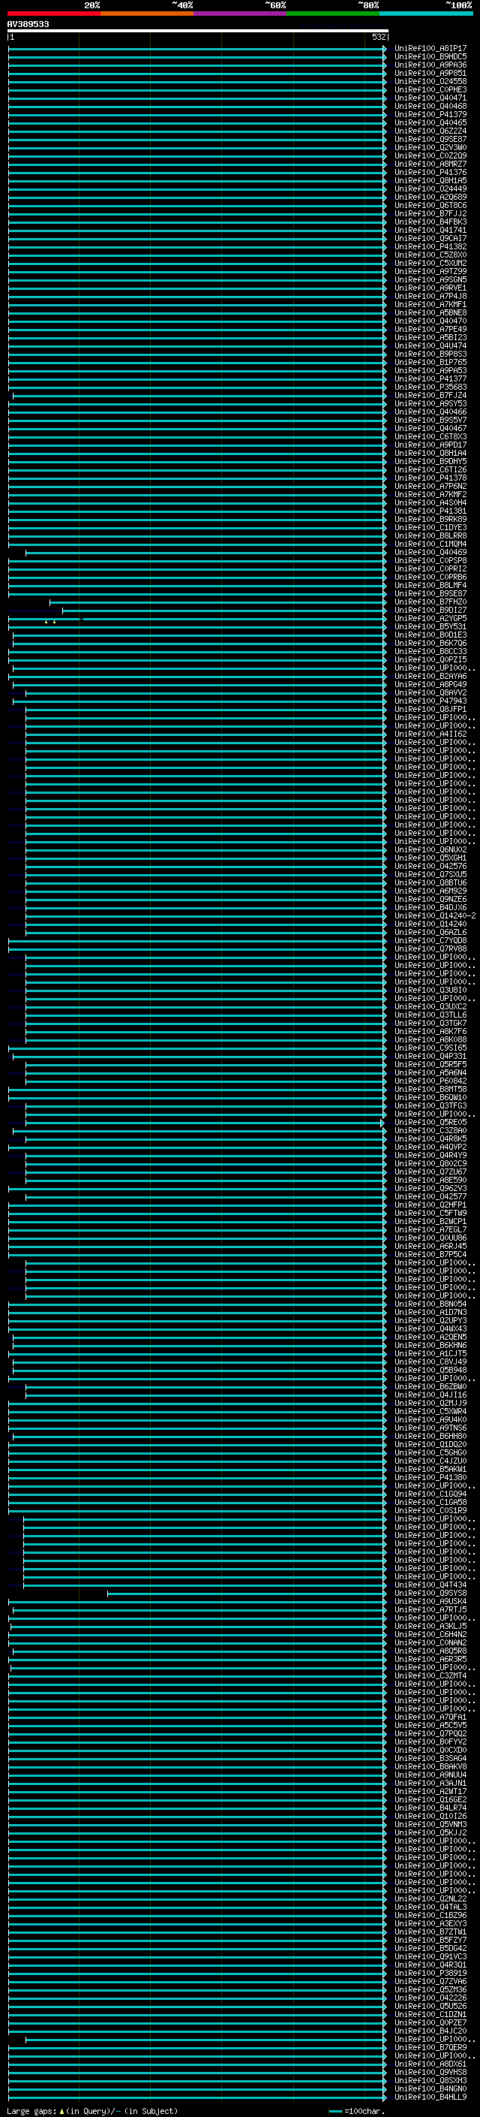Select hit UniRef100_P41379
Viewport: 480px width, 2117px height.
coord(430,114)
